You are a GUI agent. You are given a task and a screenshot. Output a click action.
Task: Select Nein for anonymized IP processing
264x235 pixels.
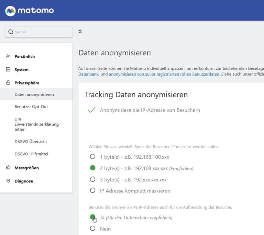click(x=92, y=228)
